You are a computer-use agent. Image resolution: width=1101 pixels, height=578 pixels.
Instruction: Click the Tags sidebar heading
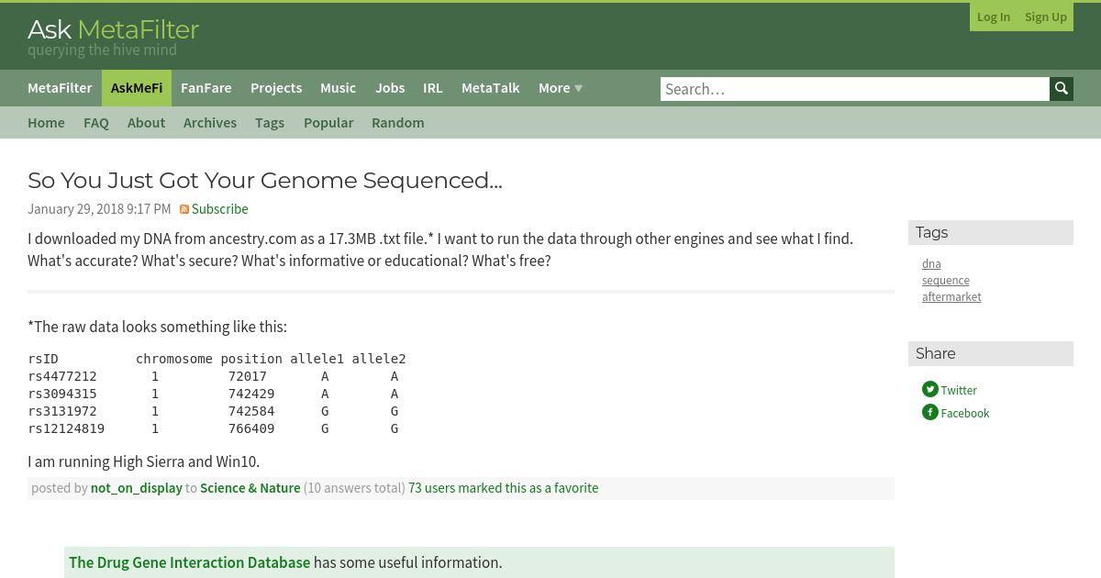click(991, 233)
